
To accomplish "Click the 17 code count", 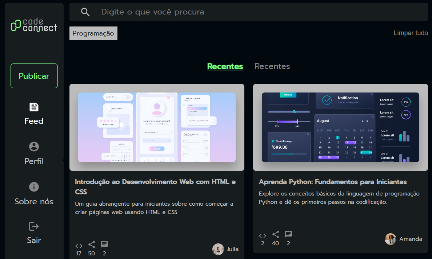I will click(x=79, y=254).
